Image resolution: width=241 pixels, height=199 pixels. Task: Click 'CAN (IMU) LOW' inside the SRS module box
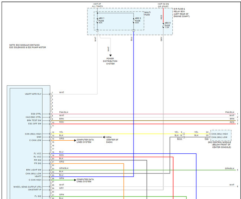(x=219, y=137)
